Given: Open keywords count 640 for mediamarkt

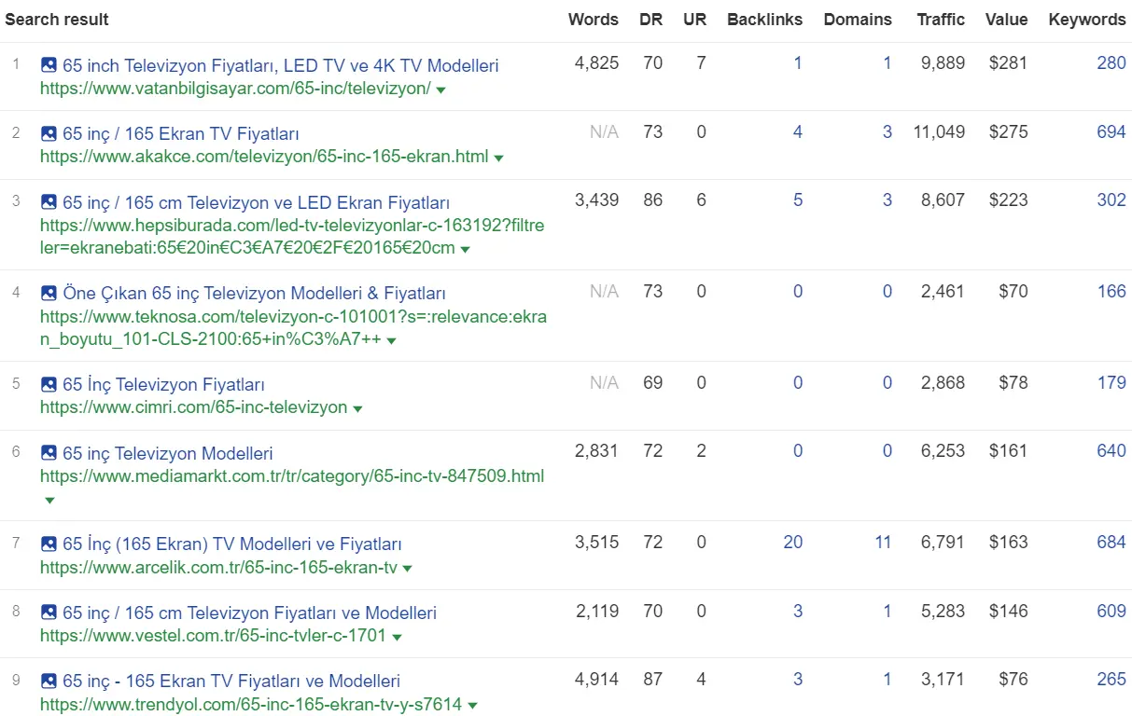Looking at the screenshot, I should [x=1111, y=451].
